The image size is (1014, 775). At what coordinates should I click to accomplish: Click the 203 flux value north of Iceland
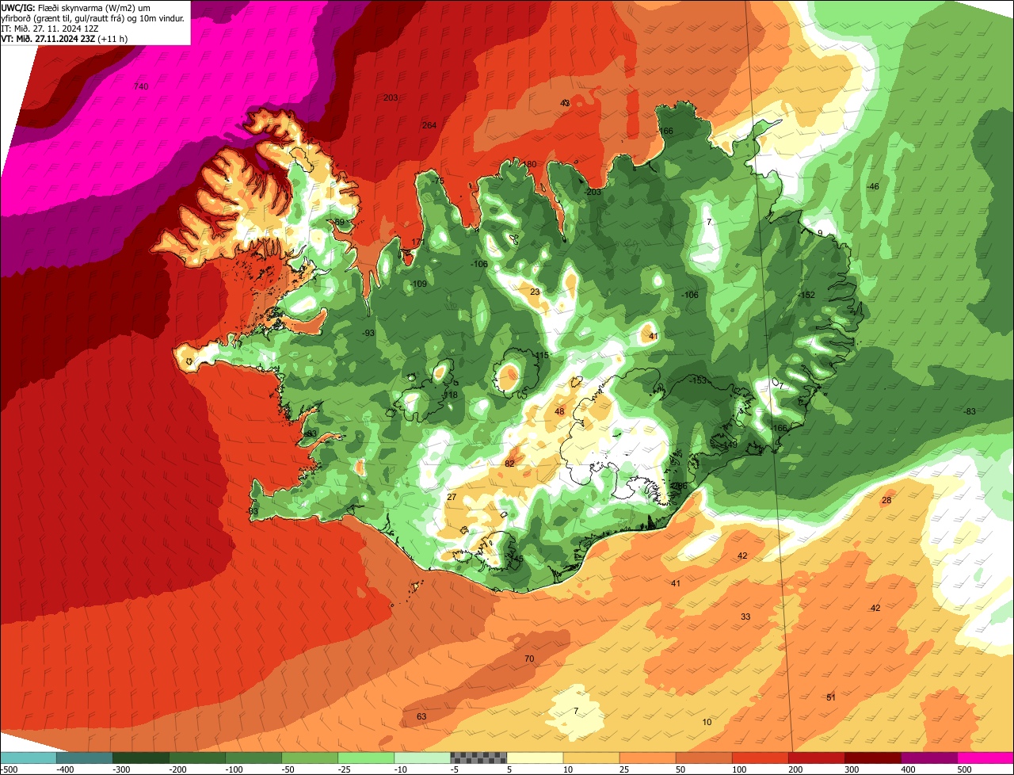391,97
